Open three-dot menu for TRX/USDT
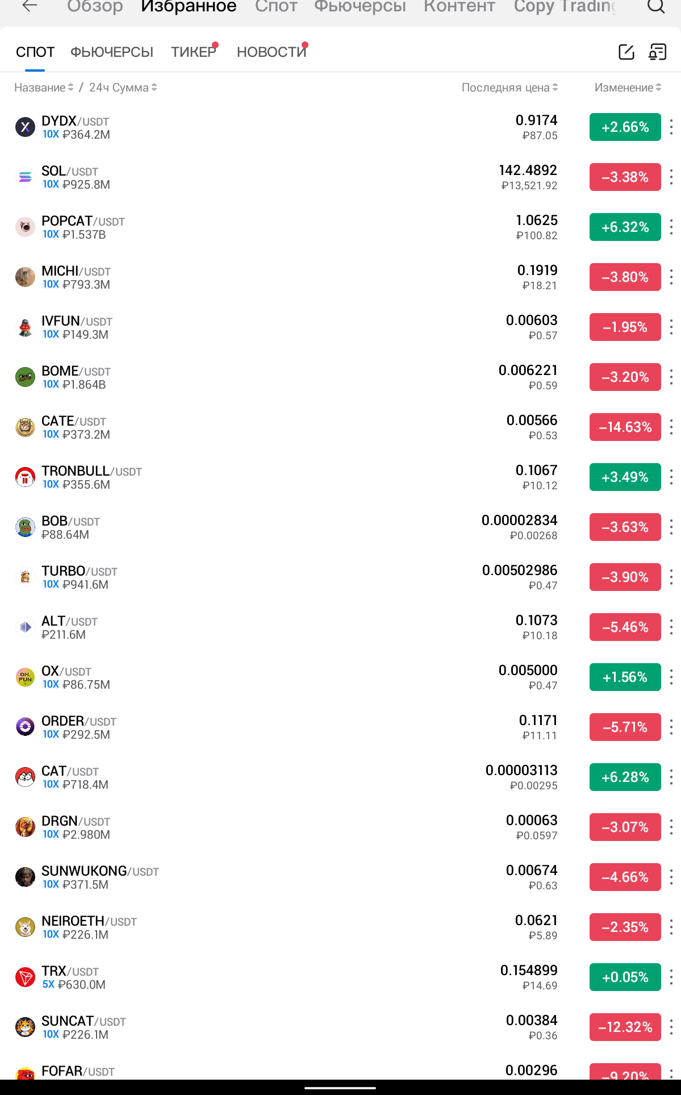 (x=671, y=977)
